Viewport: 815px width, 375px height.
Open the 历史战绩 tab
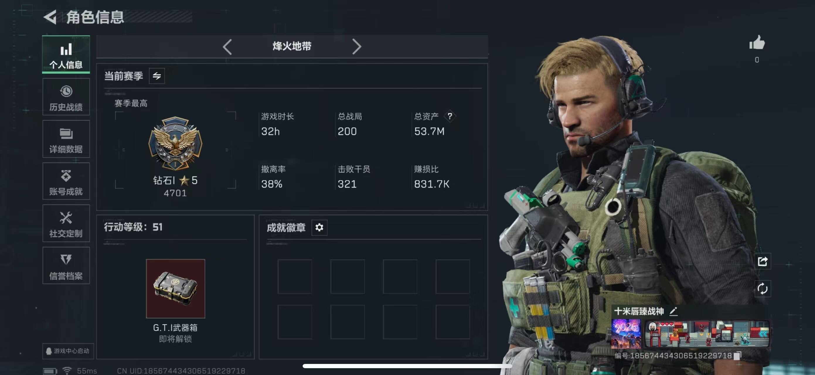click(66, 97)
